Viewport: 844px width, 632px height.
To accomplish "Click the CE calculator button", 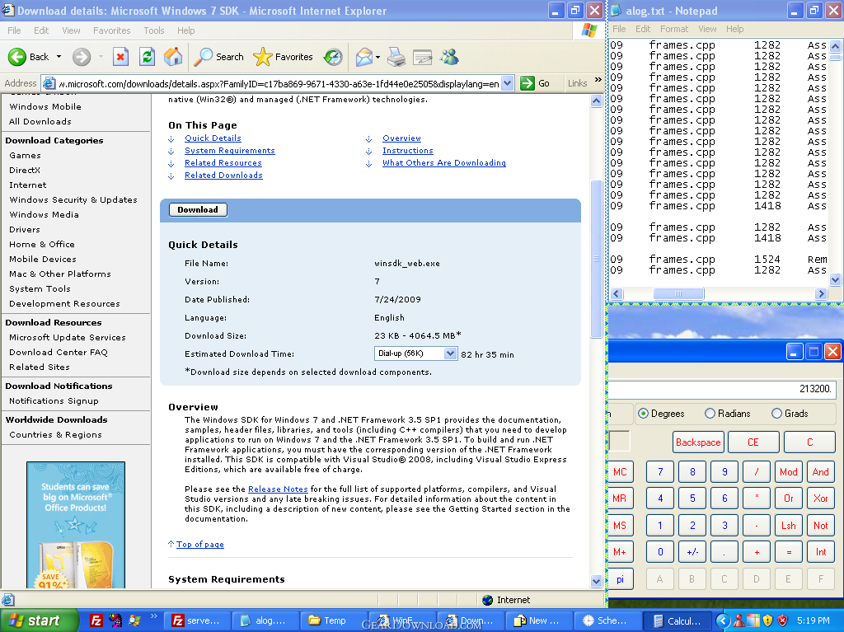I will [x=753, y=442].
